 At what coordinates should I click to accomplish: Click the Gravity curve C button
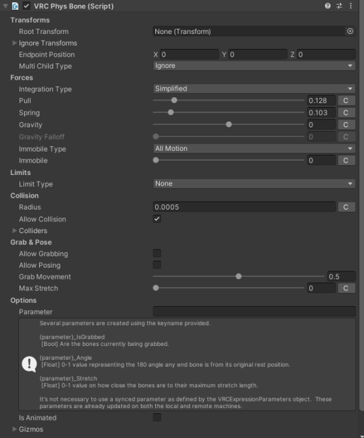click(346, 125)
